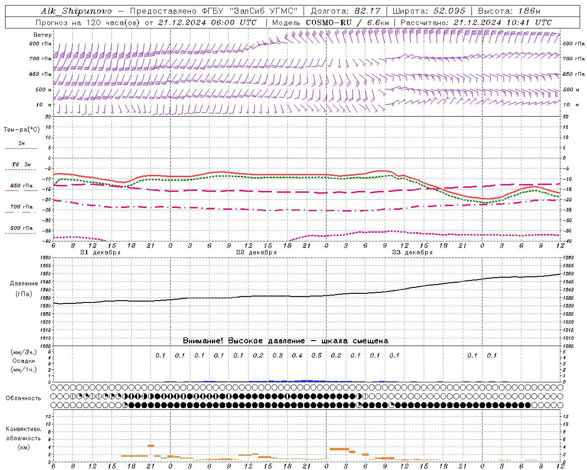Image resolution: width=587 pixels, height=470 pixels.
Task: Click the Долгота: 82.17 value
Action: [345, 11]
